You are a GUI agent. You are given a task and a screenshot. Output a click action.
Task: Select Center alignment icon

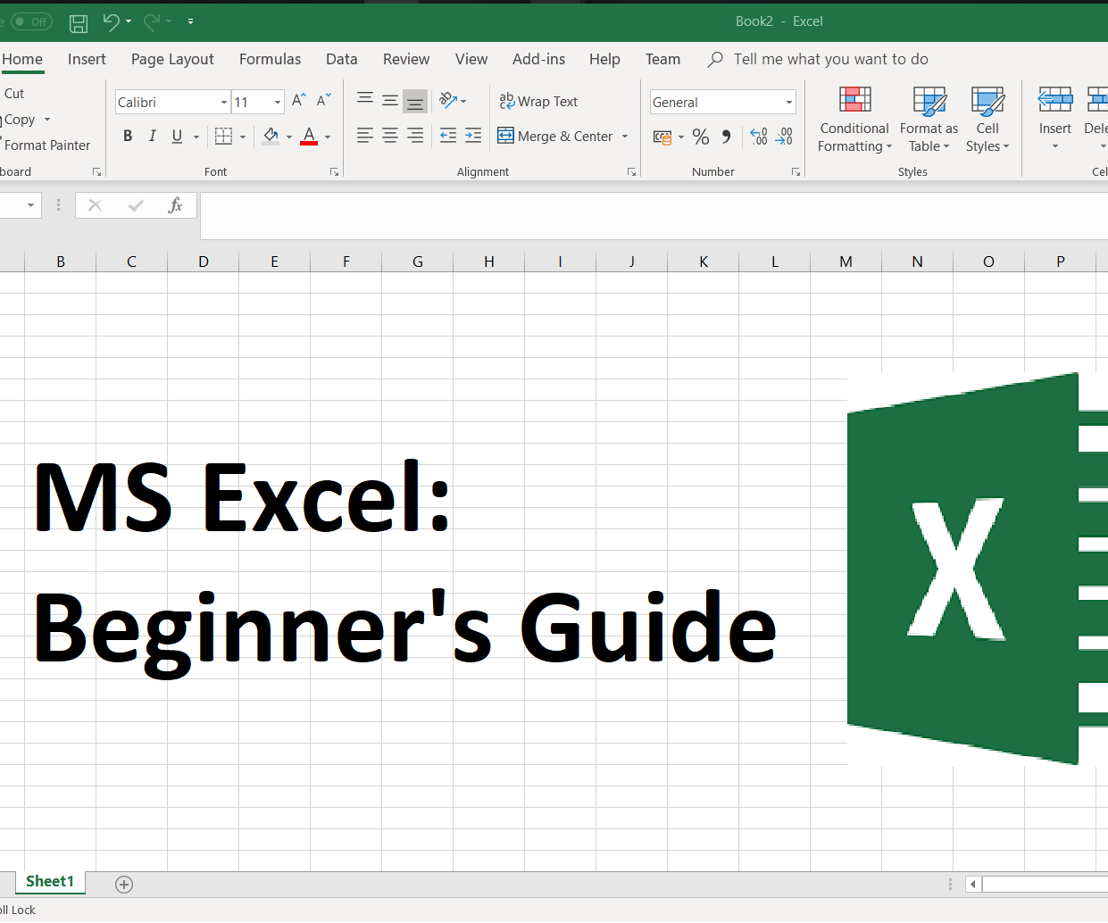pyautogui.click(x=390, y=136)
